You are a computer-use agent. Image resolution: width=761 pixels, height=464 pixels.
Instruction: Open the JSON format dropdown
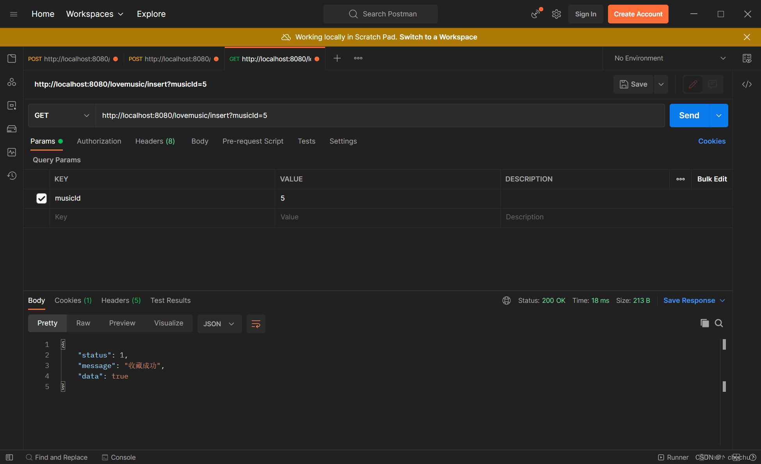pos(219,324)
